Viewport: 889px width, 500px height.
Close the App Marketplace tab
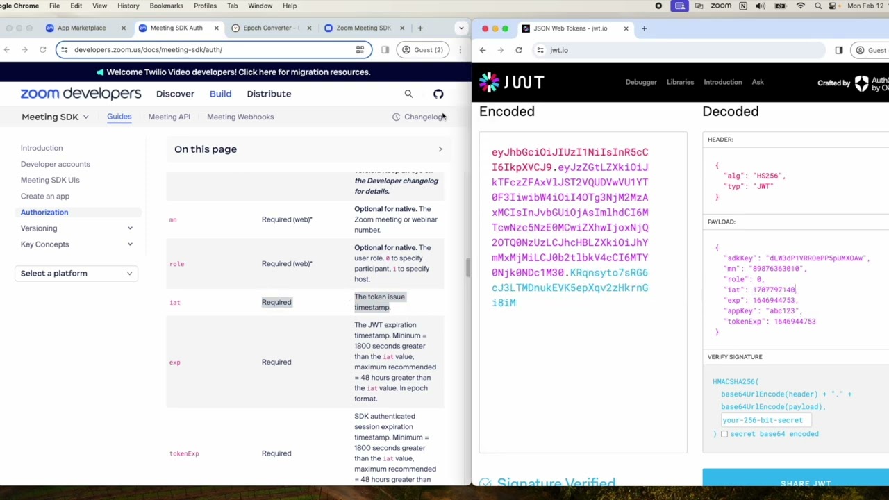tap(123, 28)
